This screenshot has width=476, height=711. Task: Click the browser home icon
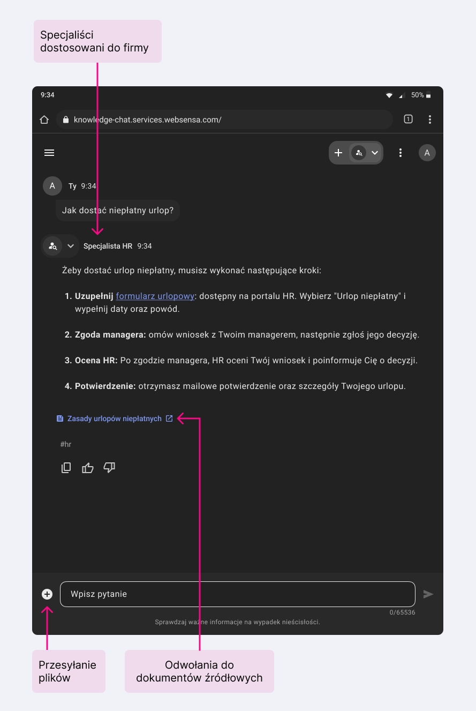[x=44, y=119]
